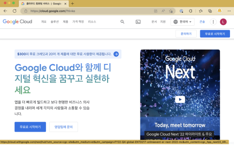Activate Cloud Shell terminal icon

point(138,22)
